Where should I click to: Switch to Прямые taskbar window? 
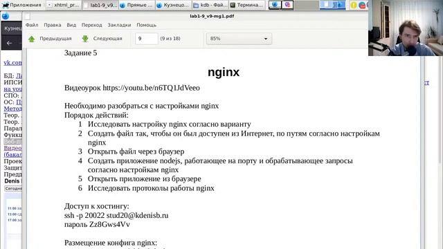coord(137,5)
